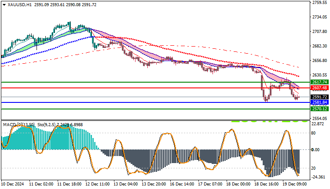Click the 16 Dec 14:00 time label
Image resolution: width=330 pixels, height=189 pixels.
point(182,184)
